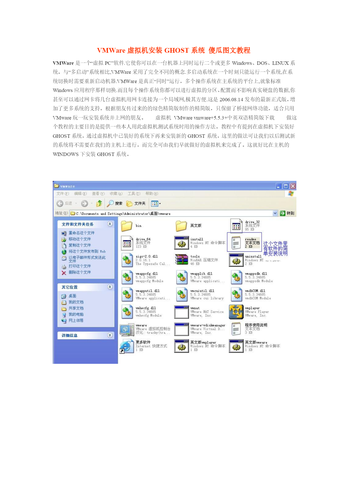Select vmhwcfg.dll file icon
348x492 pixels.
127,312
